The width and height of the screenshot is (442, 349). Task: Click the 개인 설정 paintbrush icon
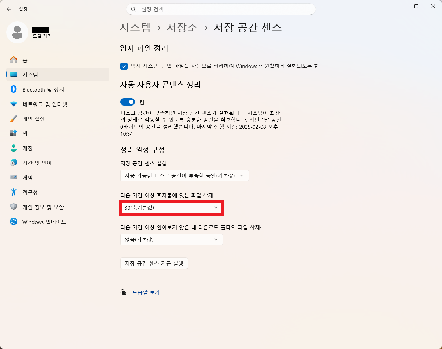14,119
